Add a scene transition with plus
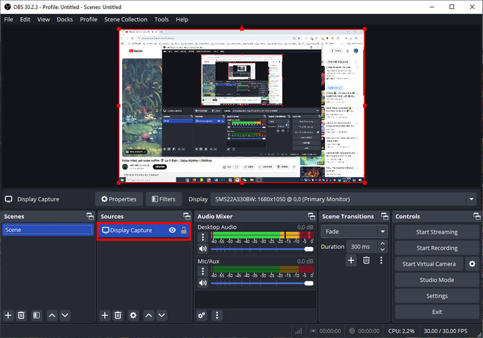The height and width of the screenshot is (338, 483). [x=351, y=261]
